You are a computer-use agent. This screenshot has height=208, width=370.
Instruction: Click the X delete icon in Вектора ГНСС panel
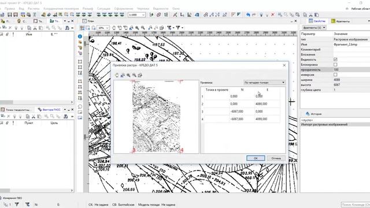(9, 117)
